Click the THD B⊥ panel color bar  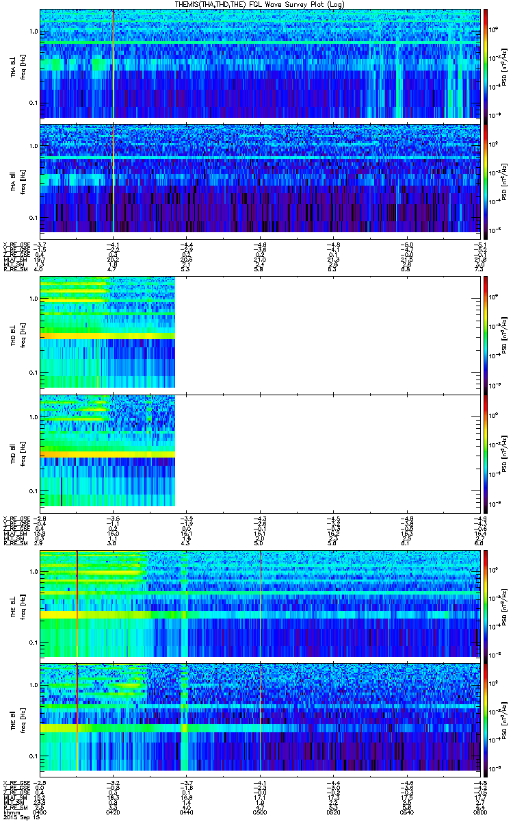click(485, 334)
